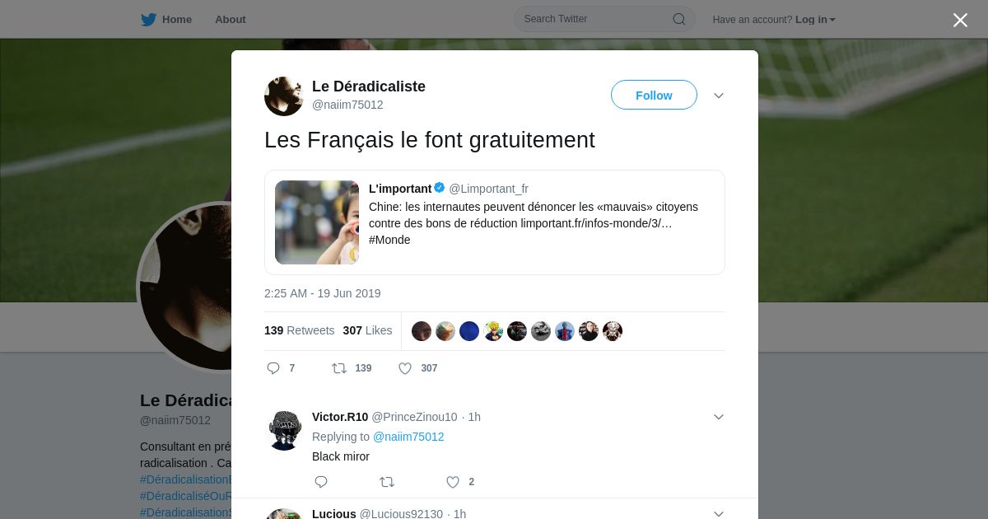Reply to the main tweet via speech bubble
The height and width of the screenshot is (519, 988).
coord(273,368)
